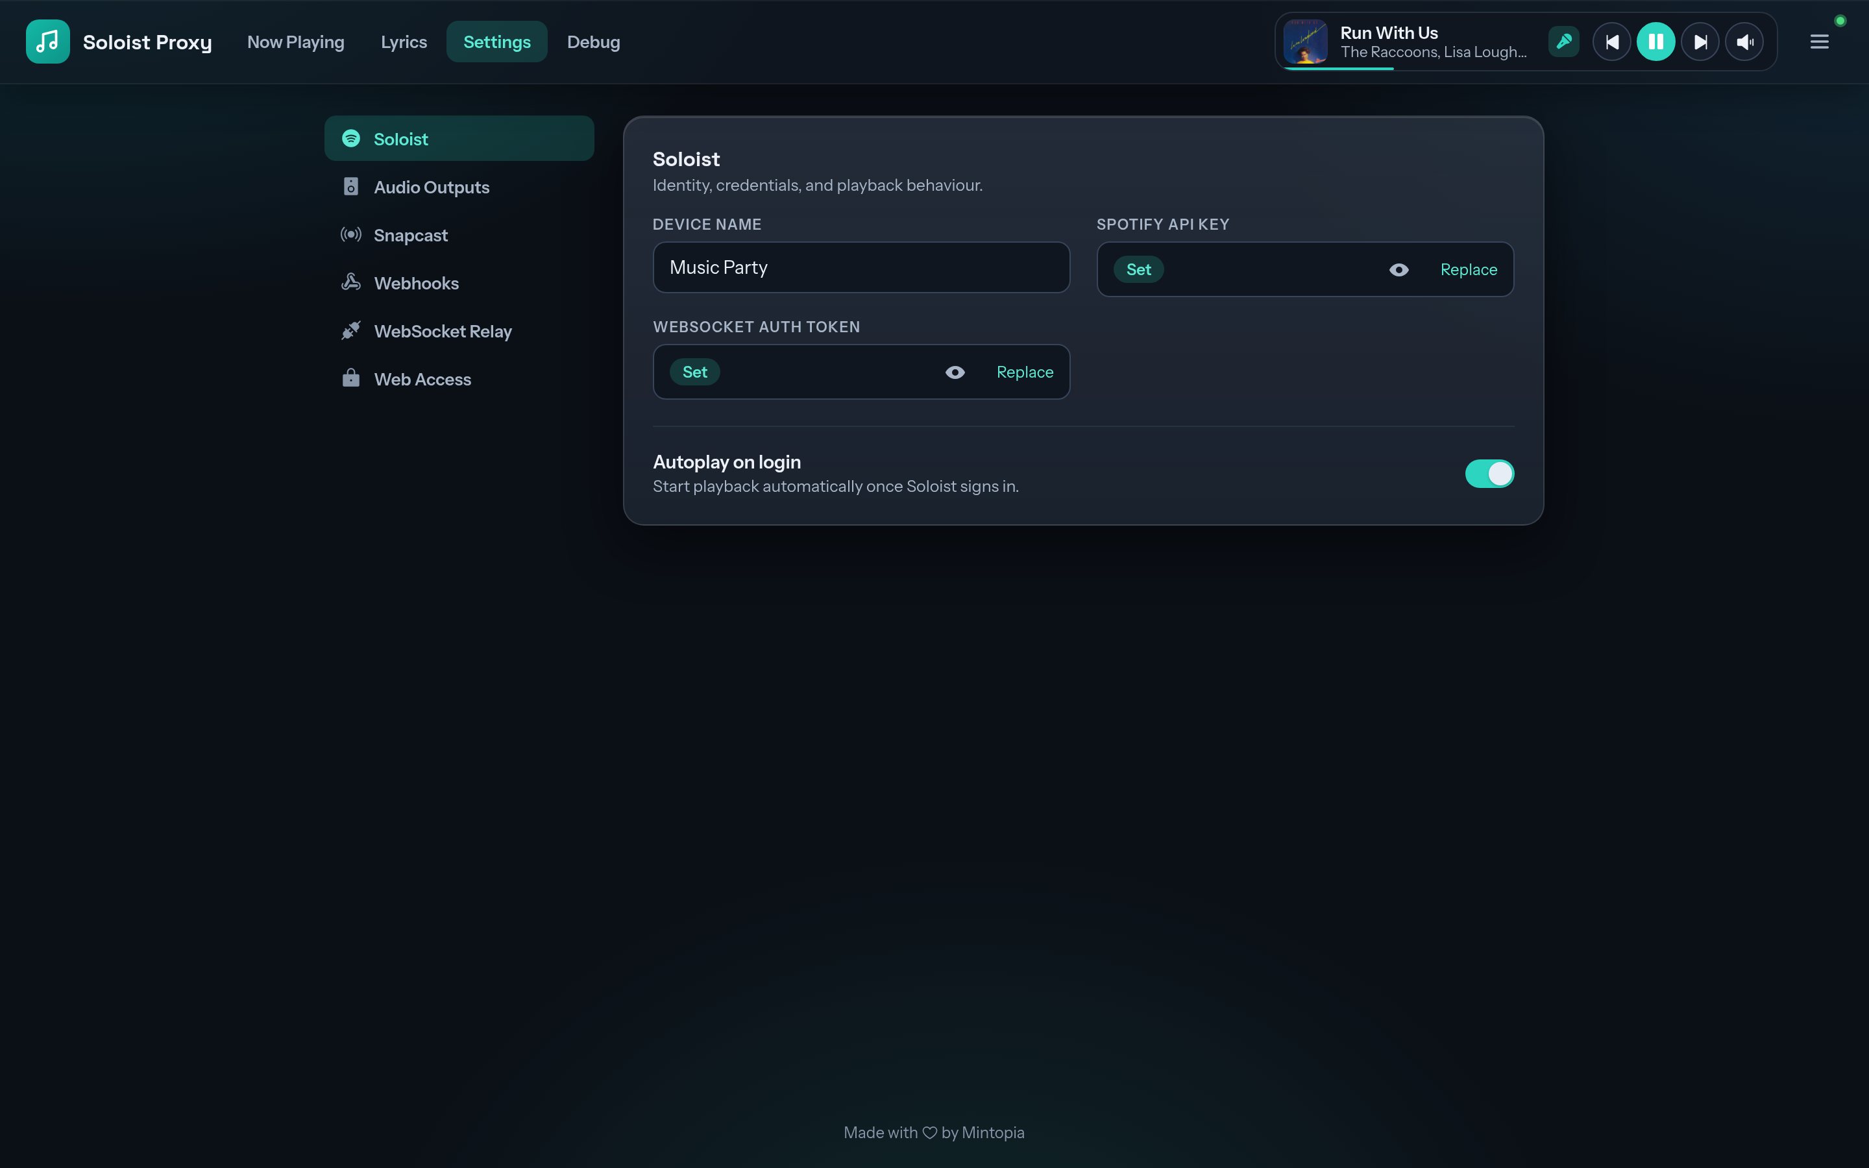Click the artist name The Raccoons, Lisa Lough

1434,52
